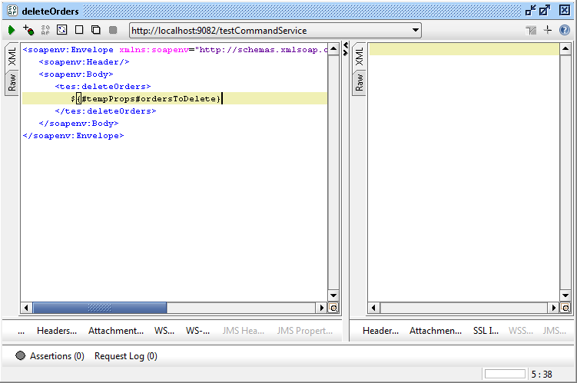Click the clone request icon
Viewport: 577px width, 383px height.
point(96,30)
